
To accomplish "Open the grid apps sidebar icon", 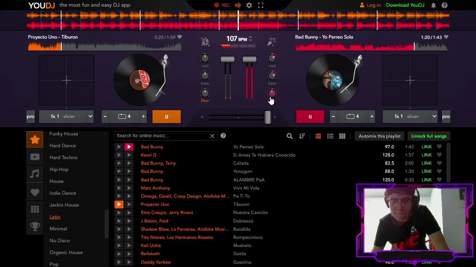I will coord(35,210).
